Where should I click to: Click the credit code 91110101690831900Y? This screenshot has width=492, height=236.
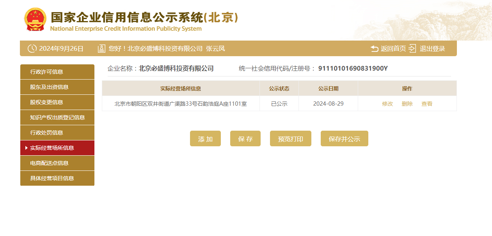353,69
